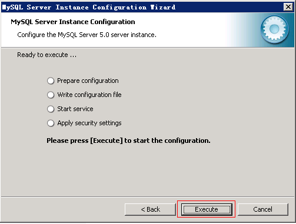
Task: Click the wizard title bar text
Action: pyautogui.click(x=89, y=7)
